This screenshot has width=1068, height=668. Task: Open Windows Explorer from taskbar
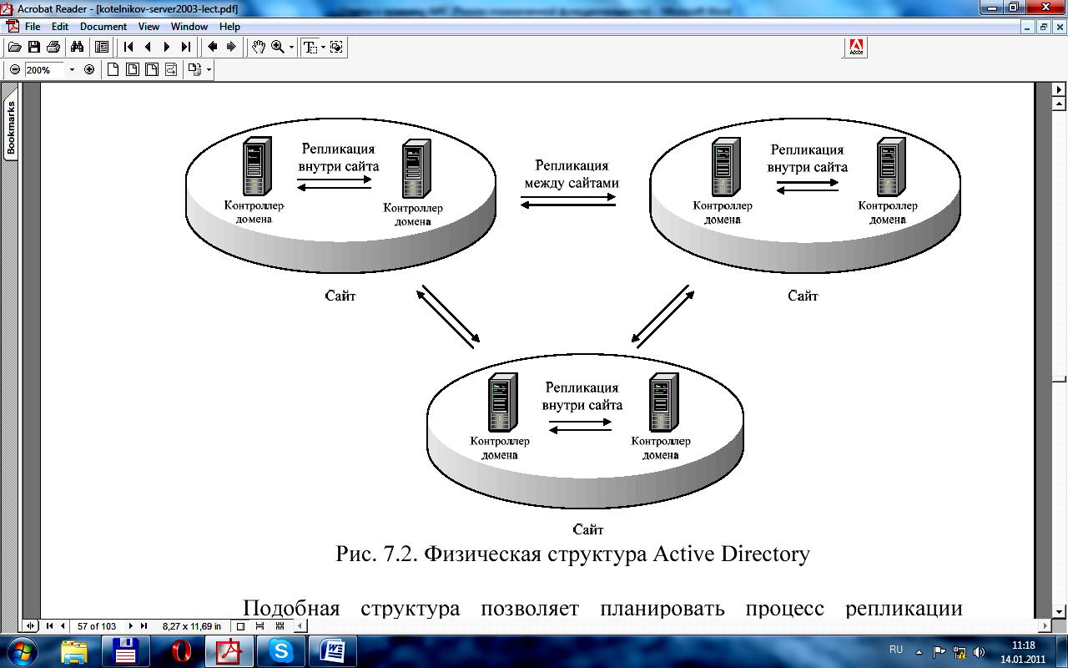74,651
